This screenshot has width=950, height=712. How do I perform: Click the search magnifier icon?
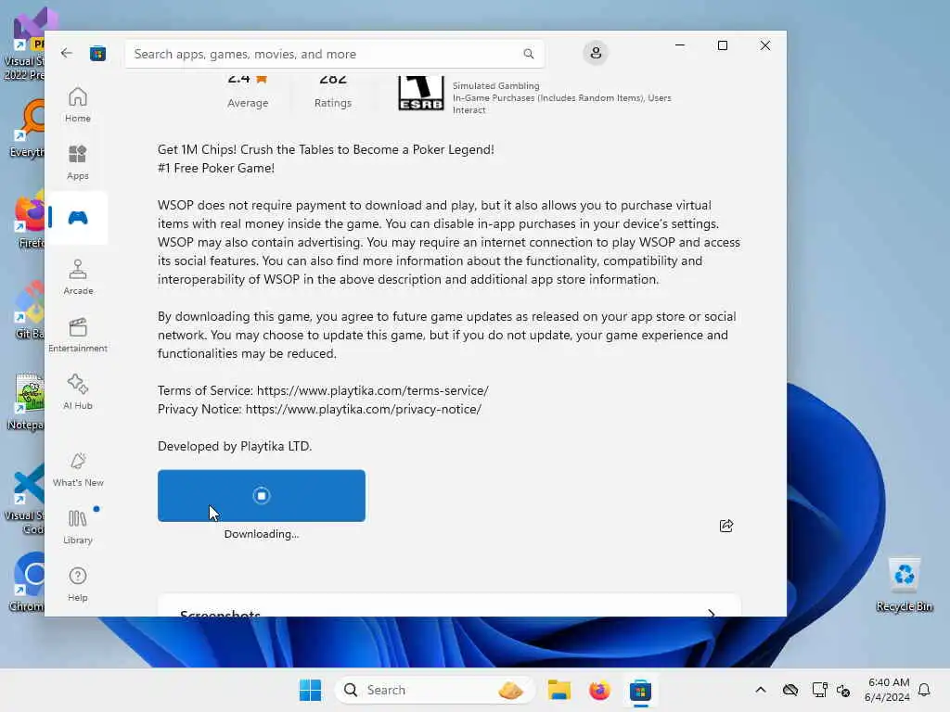[x=528, y=54]
